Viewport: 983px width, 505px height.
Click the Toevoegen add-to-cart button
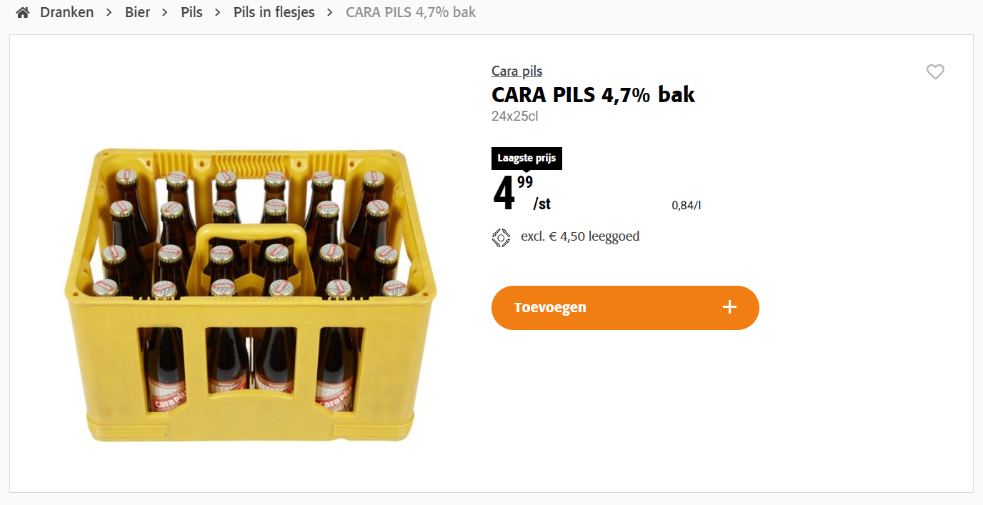(x=625, y=308)
